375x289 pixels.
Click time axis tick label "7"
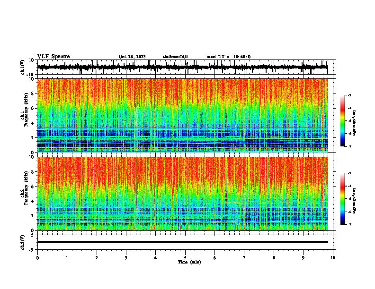point(244,258)
